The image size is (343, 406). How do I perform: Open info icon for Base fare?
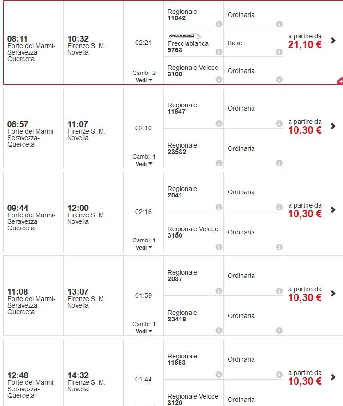(279, 52)
